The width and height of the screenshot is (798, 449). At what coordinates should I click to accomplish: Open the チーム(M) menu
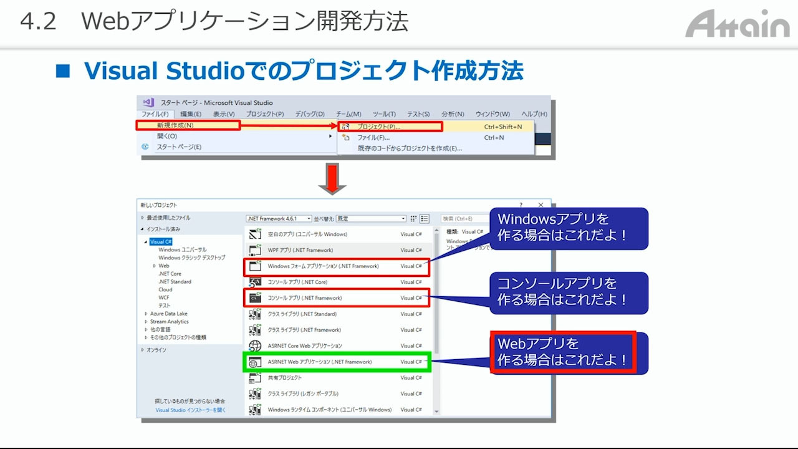(x=349, y=114)
